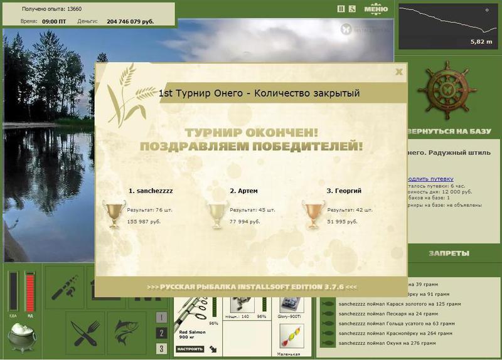Click location name 'Радужный штиль'
The image size is (502, 360).
459,152
